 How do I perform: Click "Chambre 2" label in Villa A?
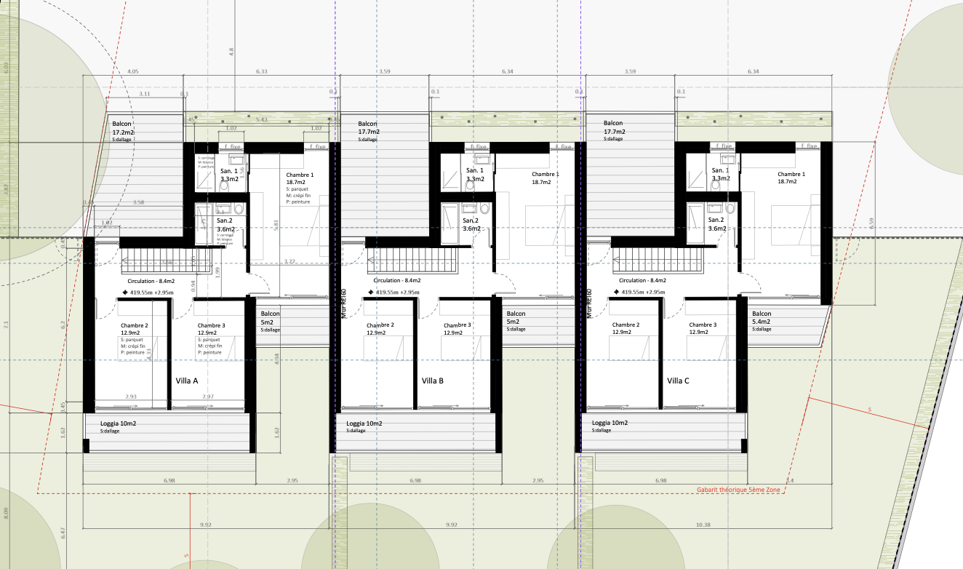[x=135, y=325]
